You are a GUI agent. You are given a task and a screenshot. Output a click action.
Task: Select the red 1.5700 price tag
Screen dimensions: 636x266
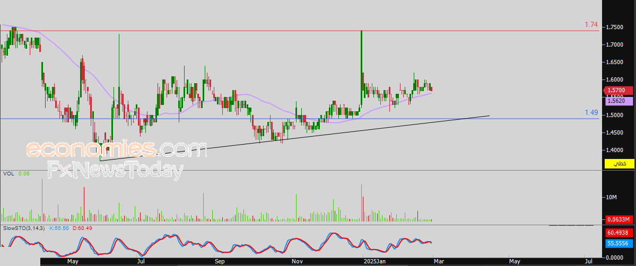coord(620,91)
